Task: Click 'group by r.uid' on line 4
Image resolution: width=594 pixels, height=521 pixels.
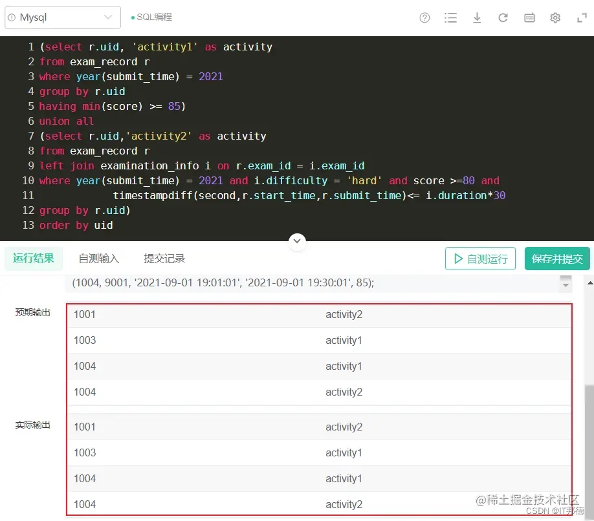Action: tap(82, 92)
